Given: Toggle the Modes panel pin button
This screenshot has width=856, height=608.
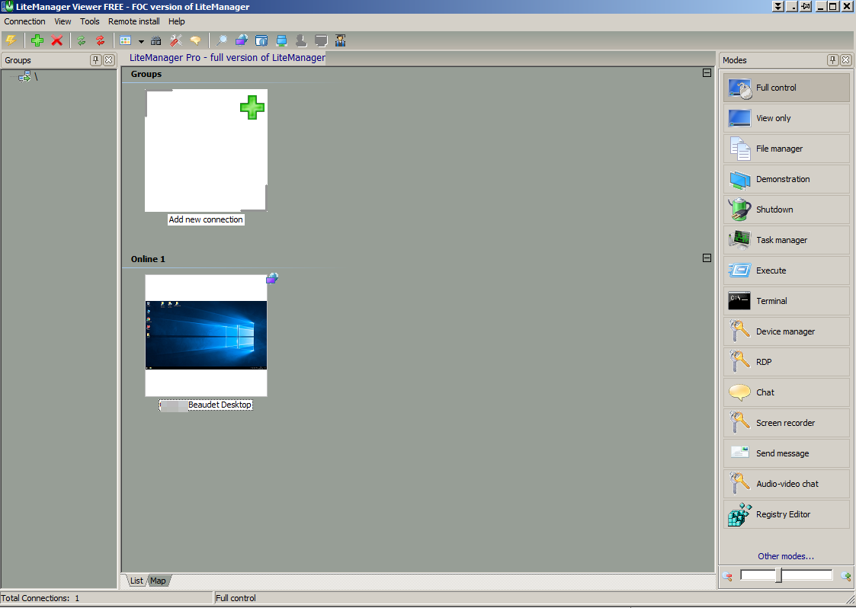Looking at the screenshot, I should pos(832,60).
